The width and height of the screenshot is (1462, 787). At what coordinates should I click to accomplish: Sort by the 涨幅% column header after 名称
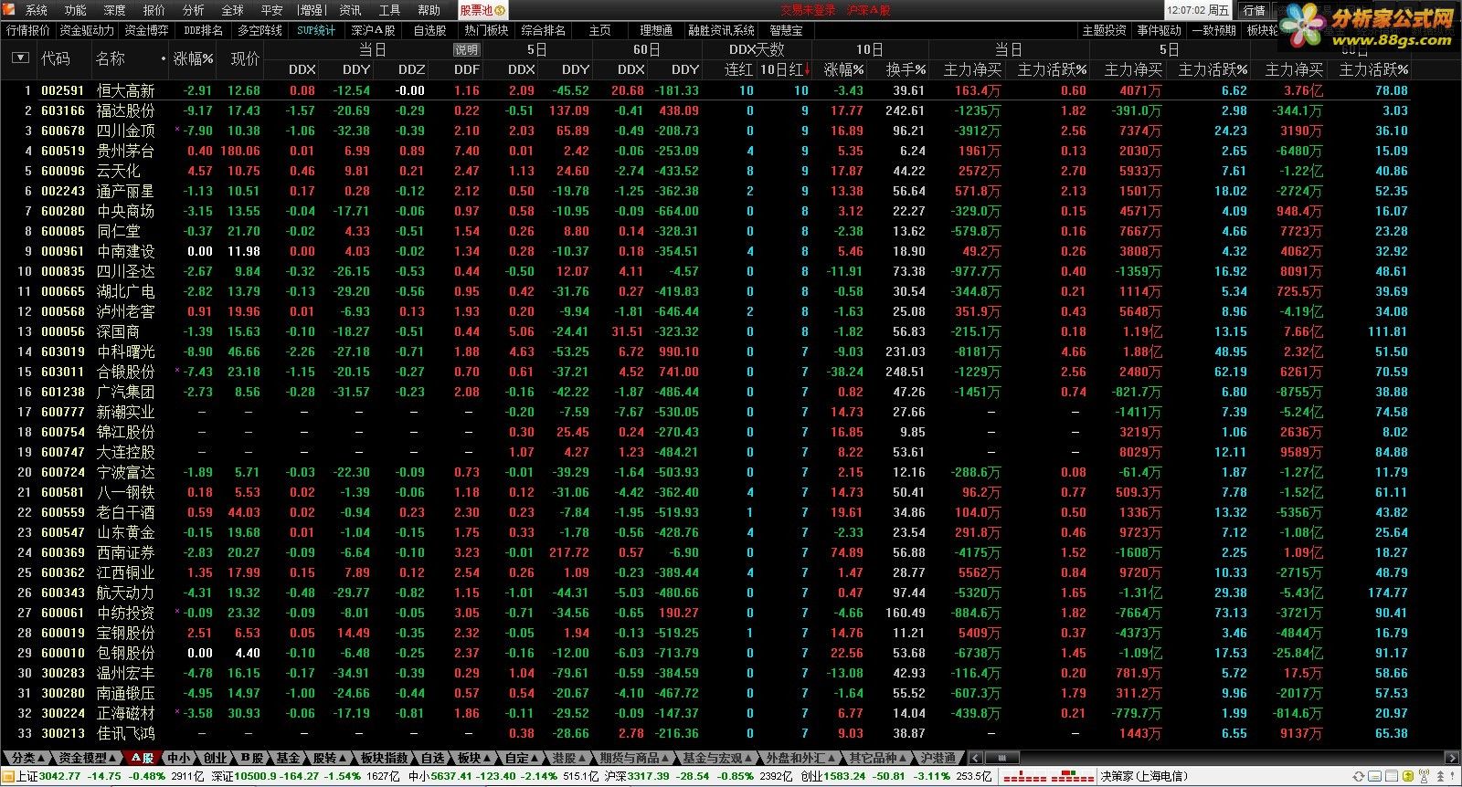pyautogui.click(x=194, y=58)
